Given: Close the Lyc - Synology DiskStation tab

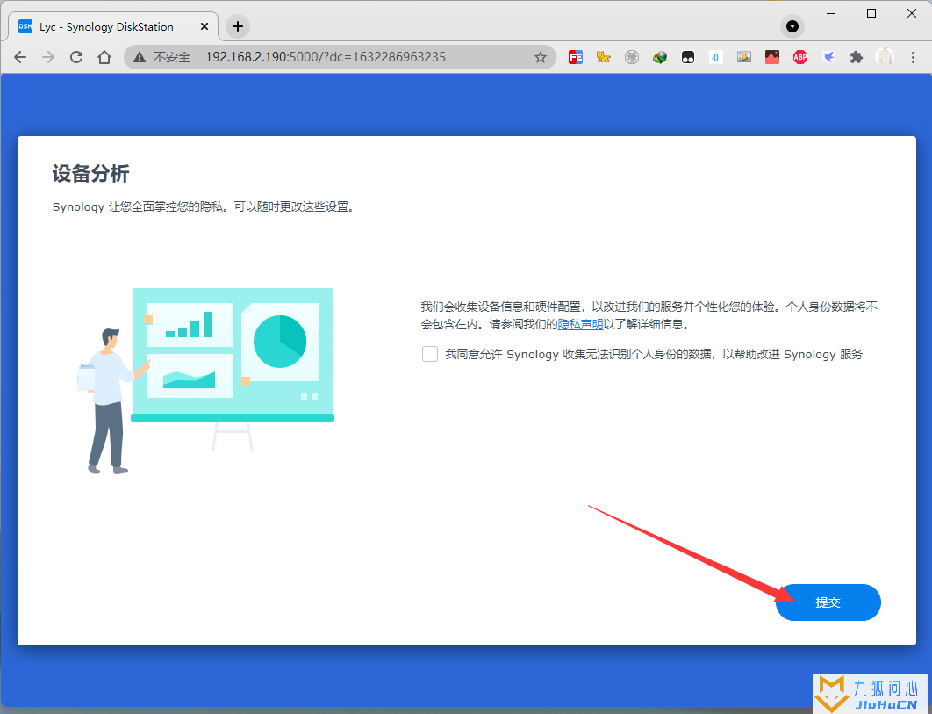Looking at the screenshot, I should click(x=204, y=26).
